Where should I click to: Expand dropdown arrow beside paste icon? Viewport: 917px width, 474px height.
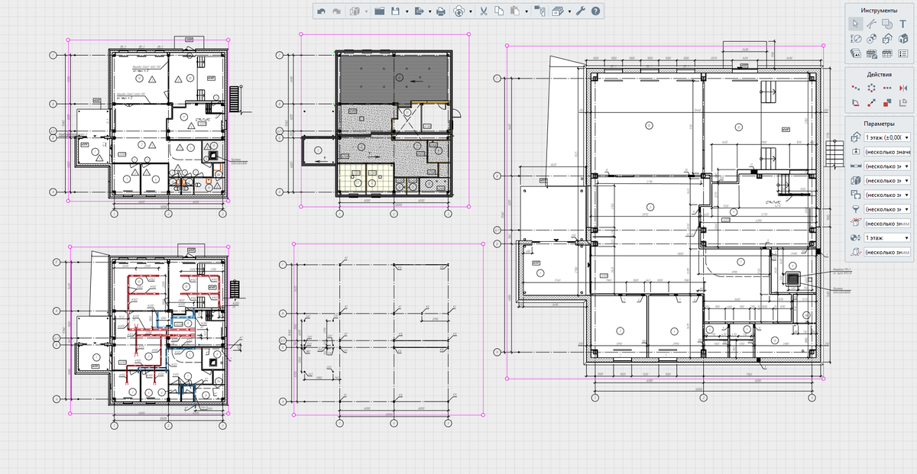click(x=527, y=11)
